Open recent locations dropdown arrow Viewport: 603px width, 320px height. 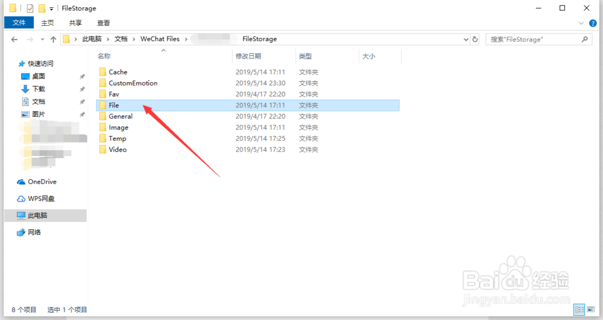click(42, 39)
